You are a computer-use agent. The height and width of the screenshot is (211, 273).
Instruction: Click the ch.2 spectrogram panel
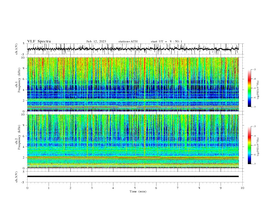tap(133, 141)
